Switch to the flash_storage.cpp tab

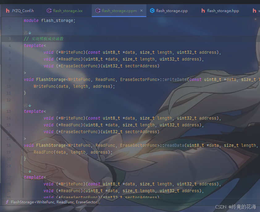coord(169,11)
